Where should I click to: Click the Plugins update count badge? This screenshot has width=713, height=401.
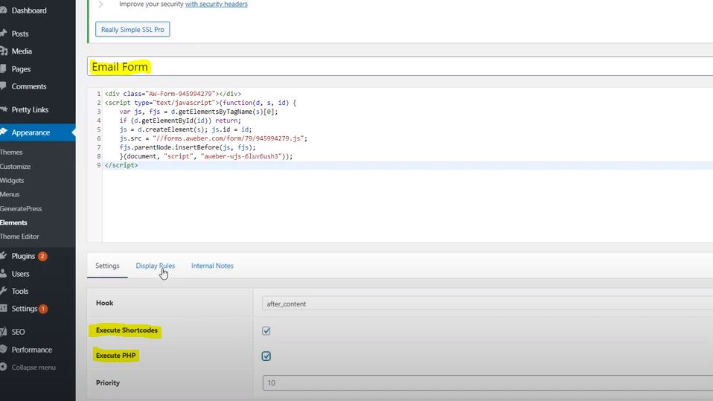(42, 257)
